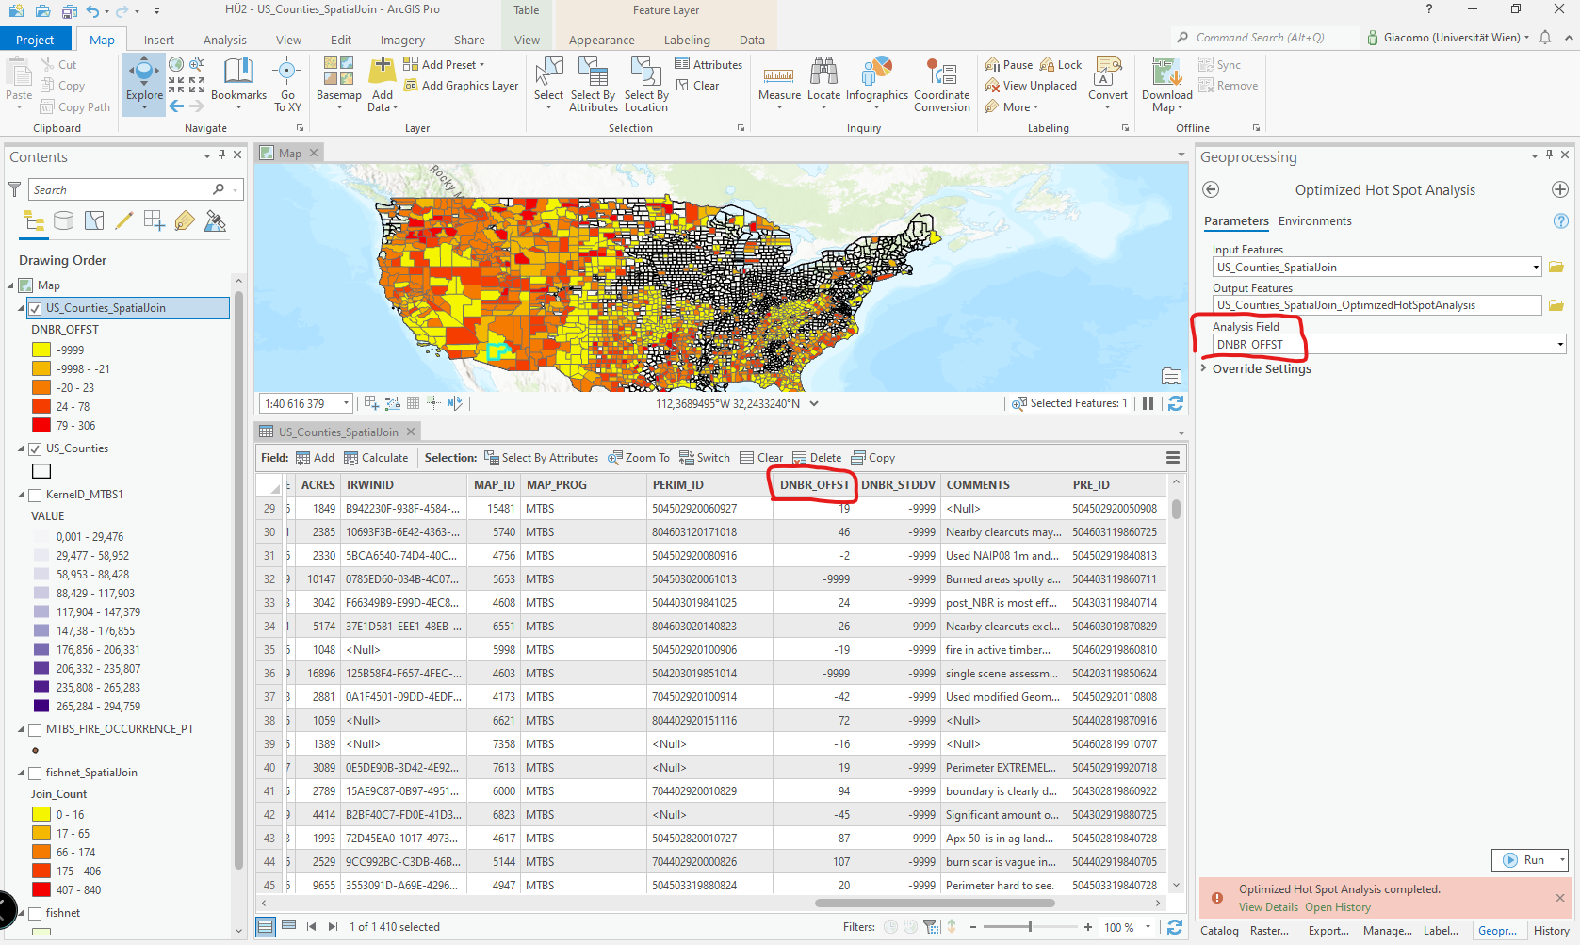Switch the selection in the attribute table
The width and height of the screenshot is (1580, 945).
(705, 457)
